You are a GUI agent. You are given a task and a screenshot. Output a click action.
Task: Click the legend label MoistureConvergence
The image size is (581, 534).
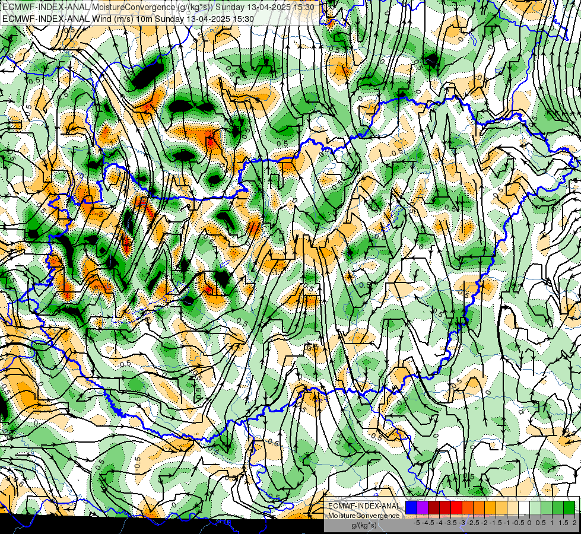pos(364,516)
